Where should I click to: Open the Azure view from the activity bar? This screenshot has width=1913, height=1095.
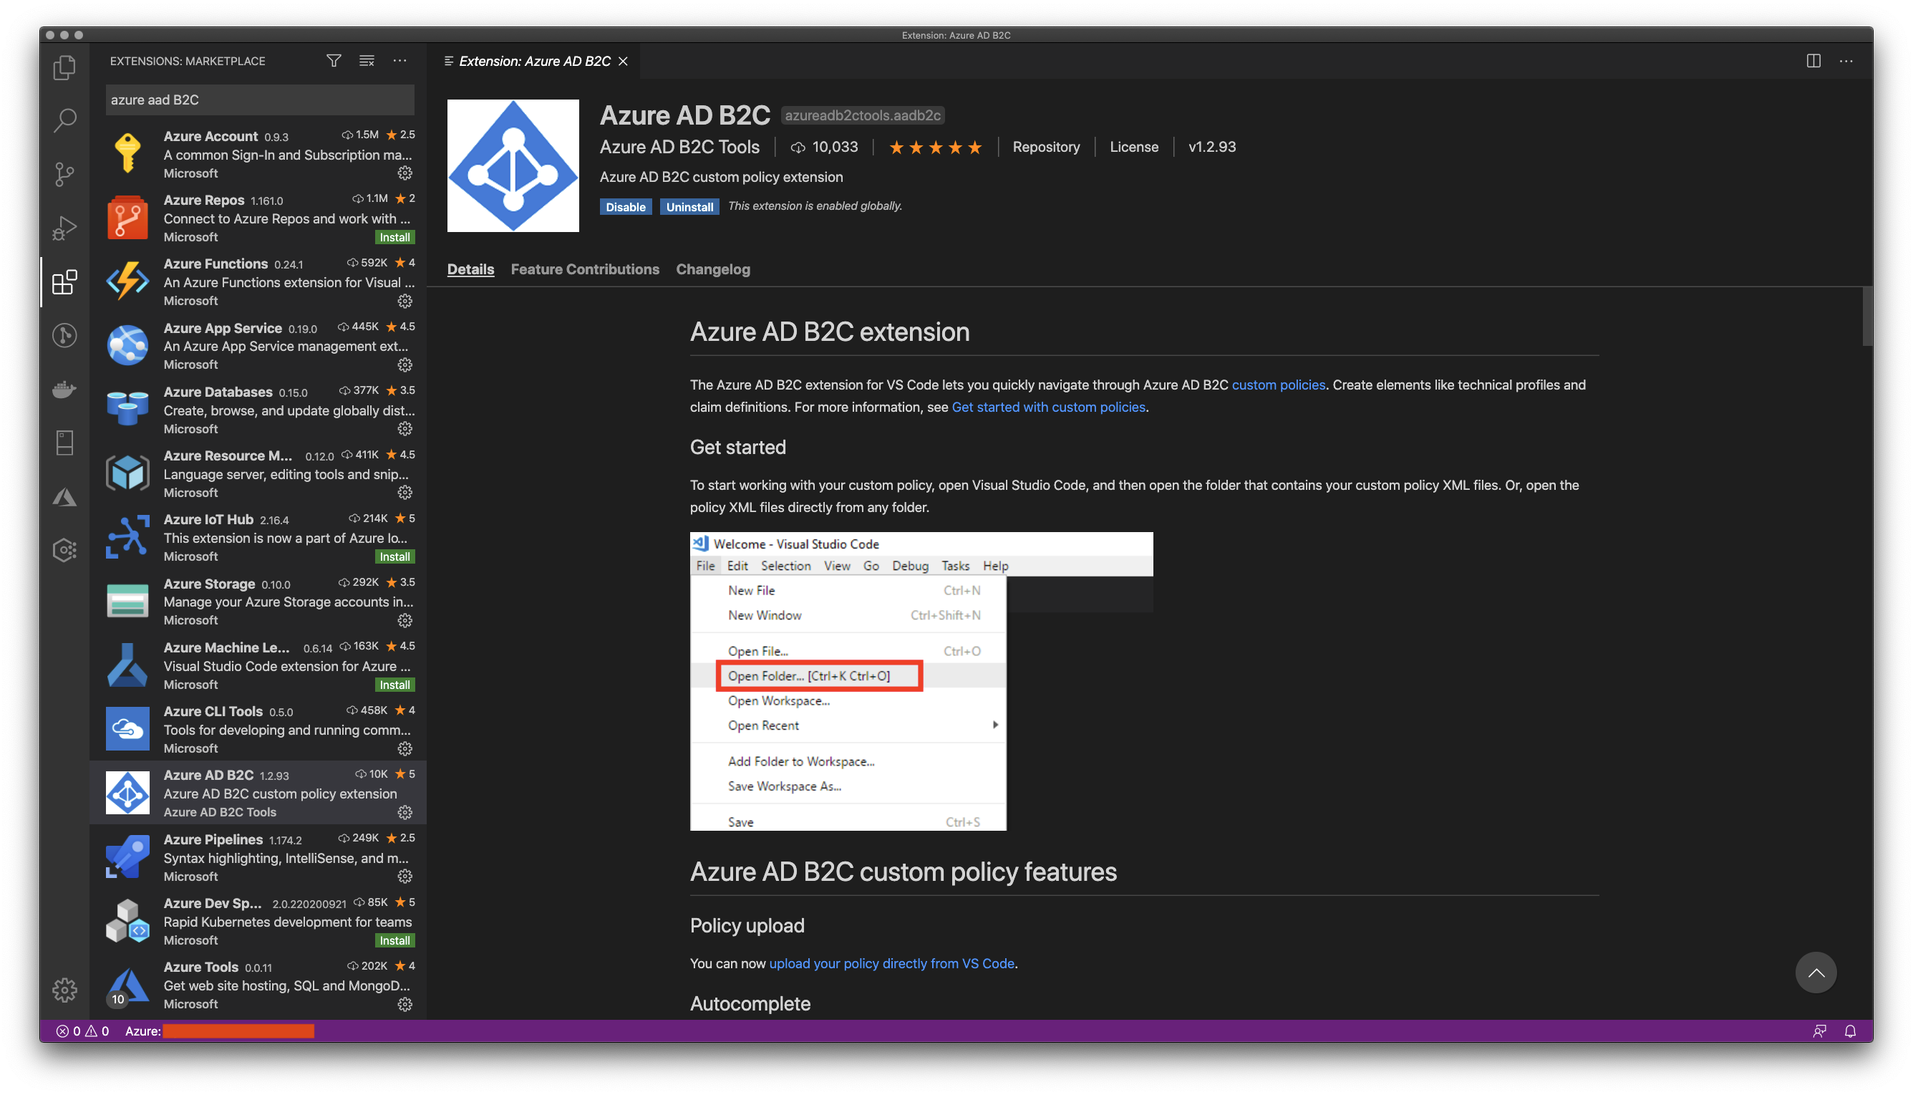(x=64, y=496)
